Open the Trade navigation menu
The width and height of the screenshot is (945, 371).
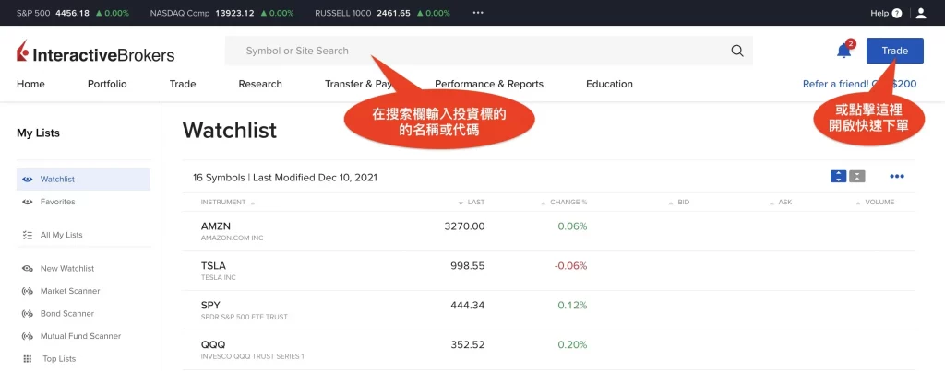point(183,84)
